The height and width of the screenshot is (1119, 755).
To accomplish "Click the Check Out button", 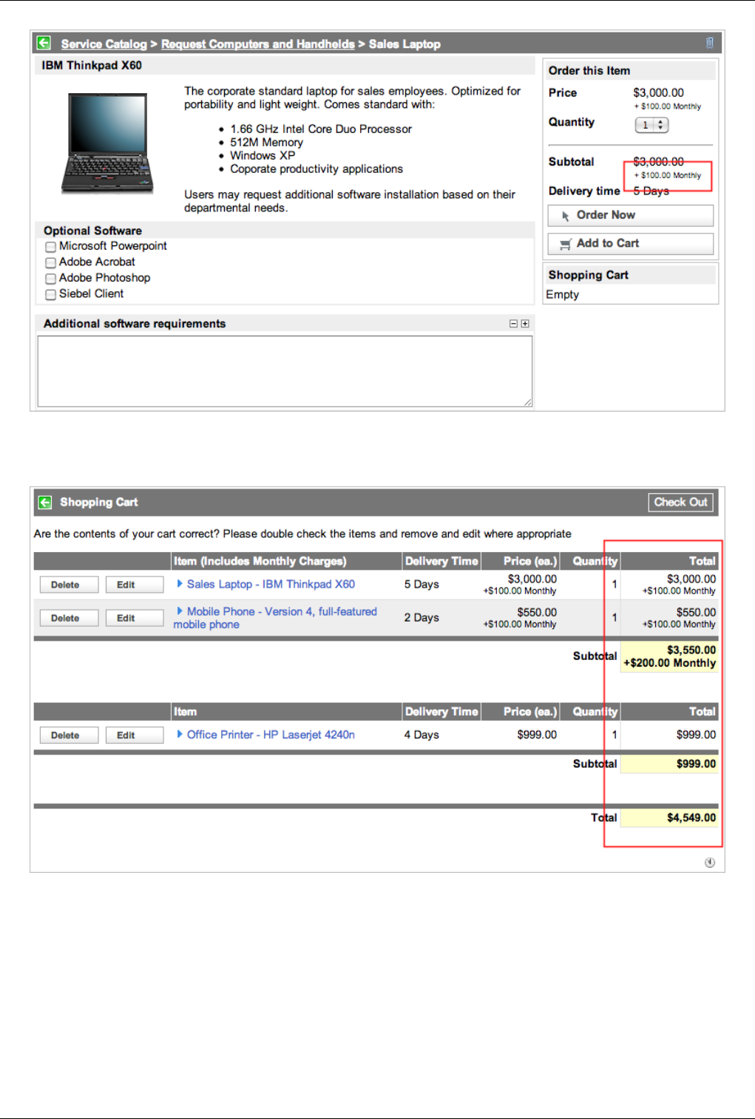I will point(680,503).
